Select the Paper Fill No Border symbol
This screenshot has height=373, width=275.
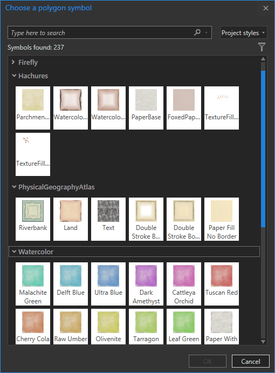click(222, 219)
